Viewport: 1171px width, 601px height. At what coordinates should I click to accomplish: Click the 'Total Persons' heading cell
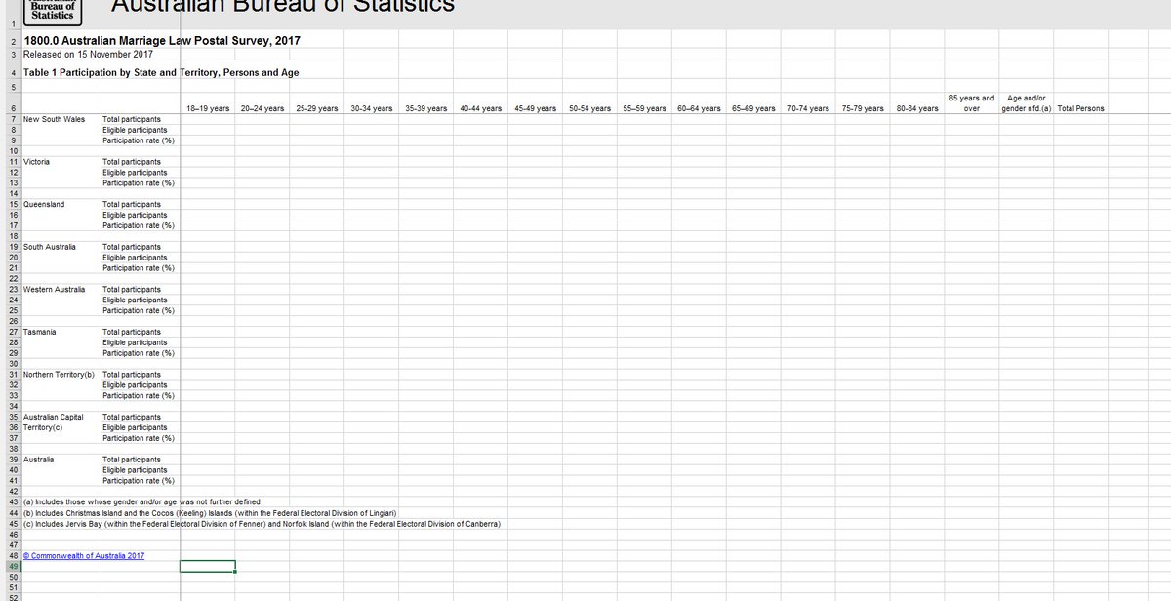point(1081,108)
